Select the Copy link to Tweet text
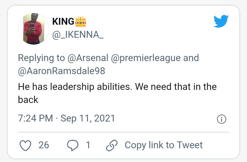 click(x=164, y=145)
